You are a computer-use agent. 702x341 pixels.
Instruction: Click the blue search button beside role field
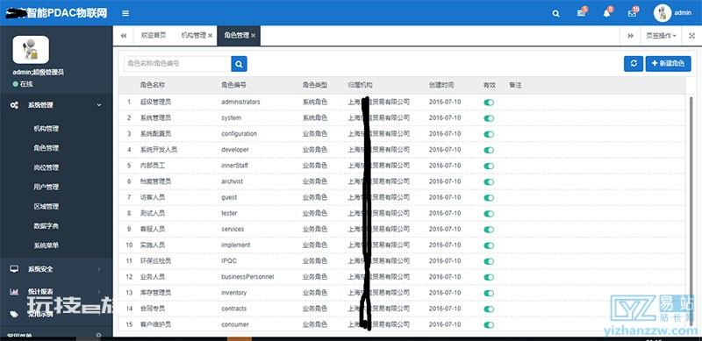pyautogui.click(x=239, y=64)
